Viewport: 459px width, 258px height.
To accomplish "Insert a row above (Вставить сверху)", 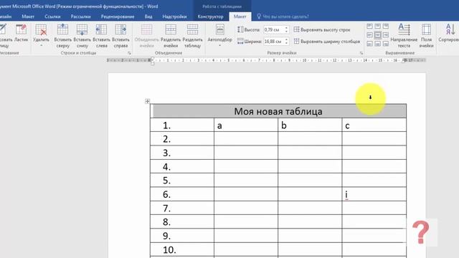I will tap(62, 36).
